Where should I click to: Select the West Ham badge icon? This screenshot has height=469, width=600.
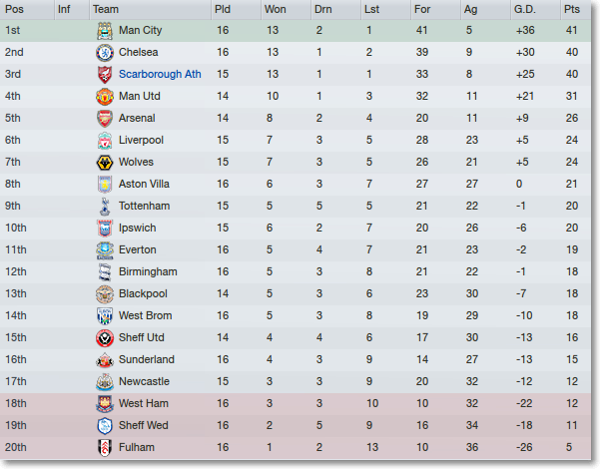pos(105,403)
